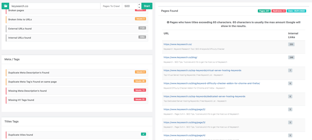Click the Issues: 3 badge
This screenshot has height=140, width=312.
tap(140, 19)
